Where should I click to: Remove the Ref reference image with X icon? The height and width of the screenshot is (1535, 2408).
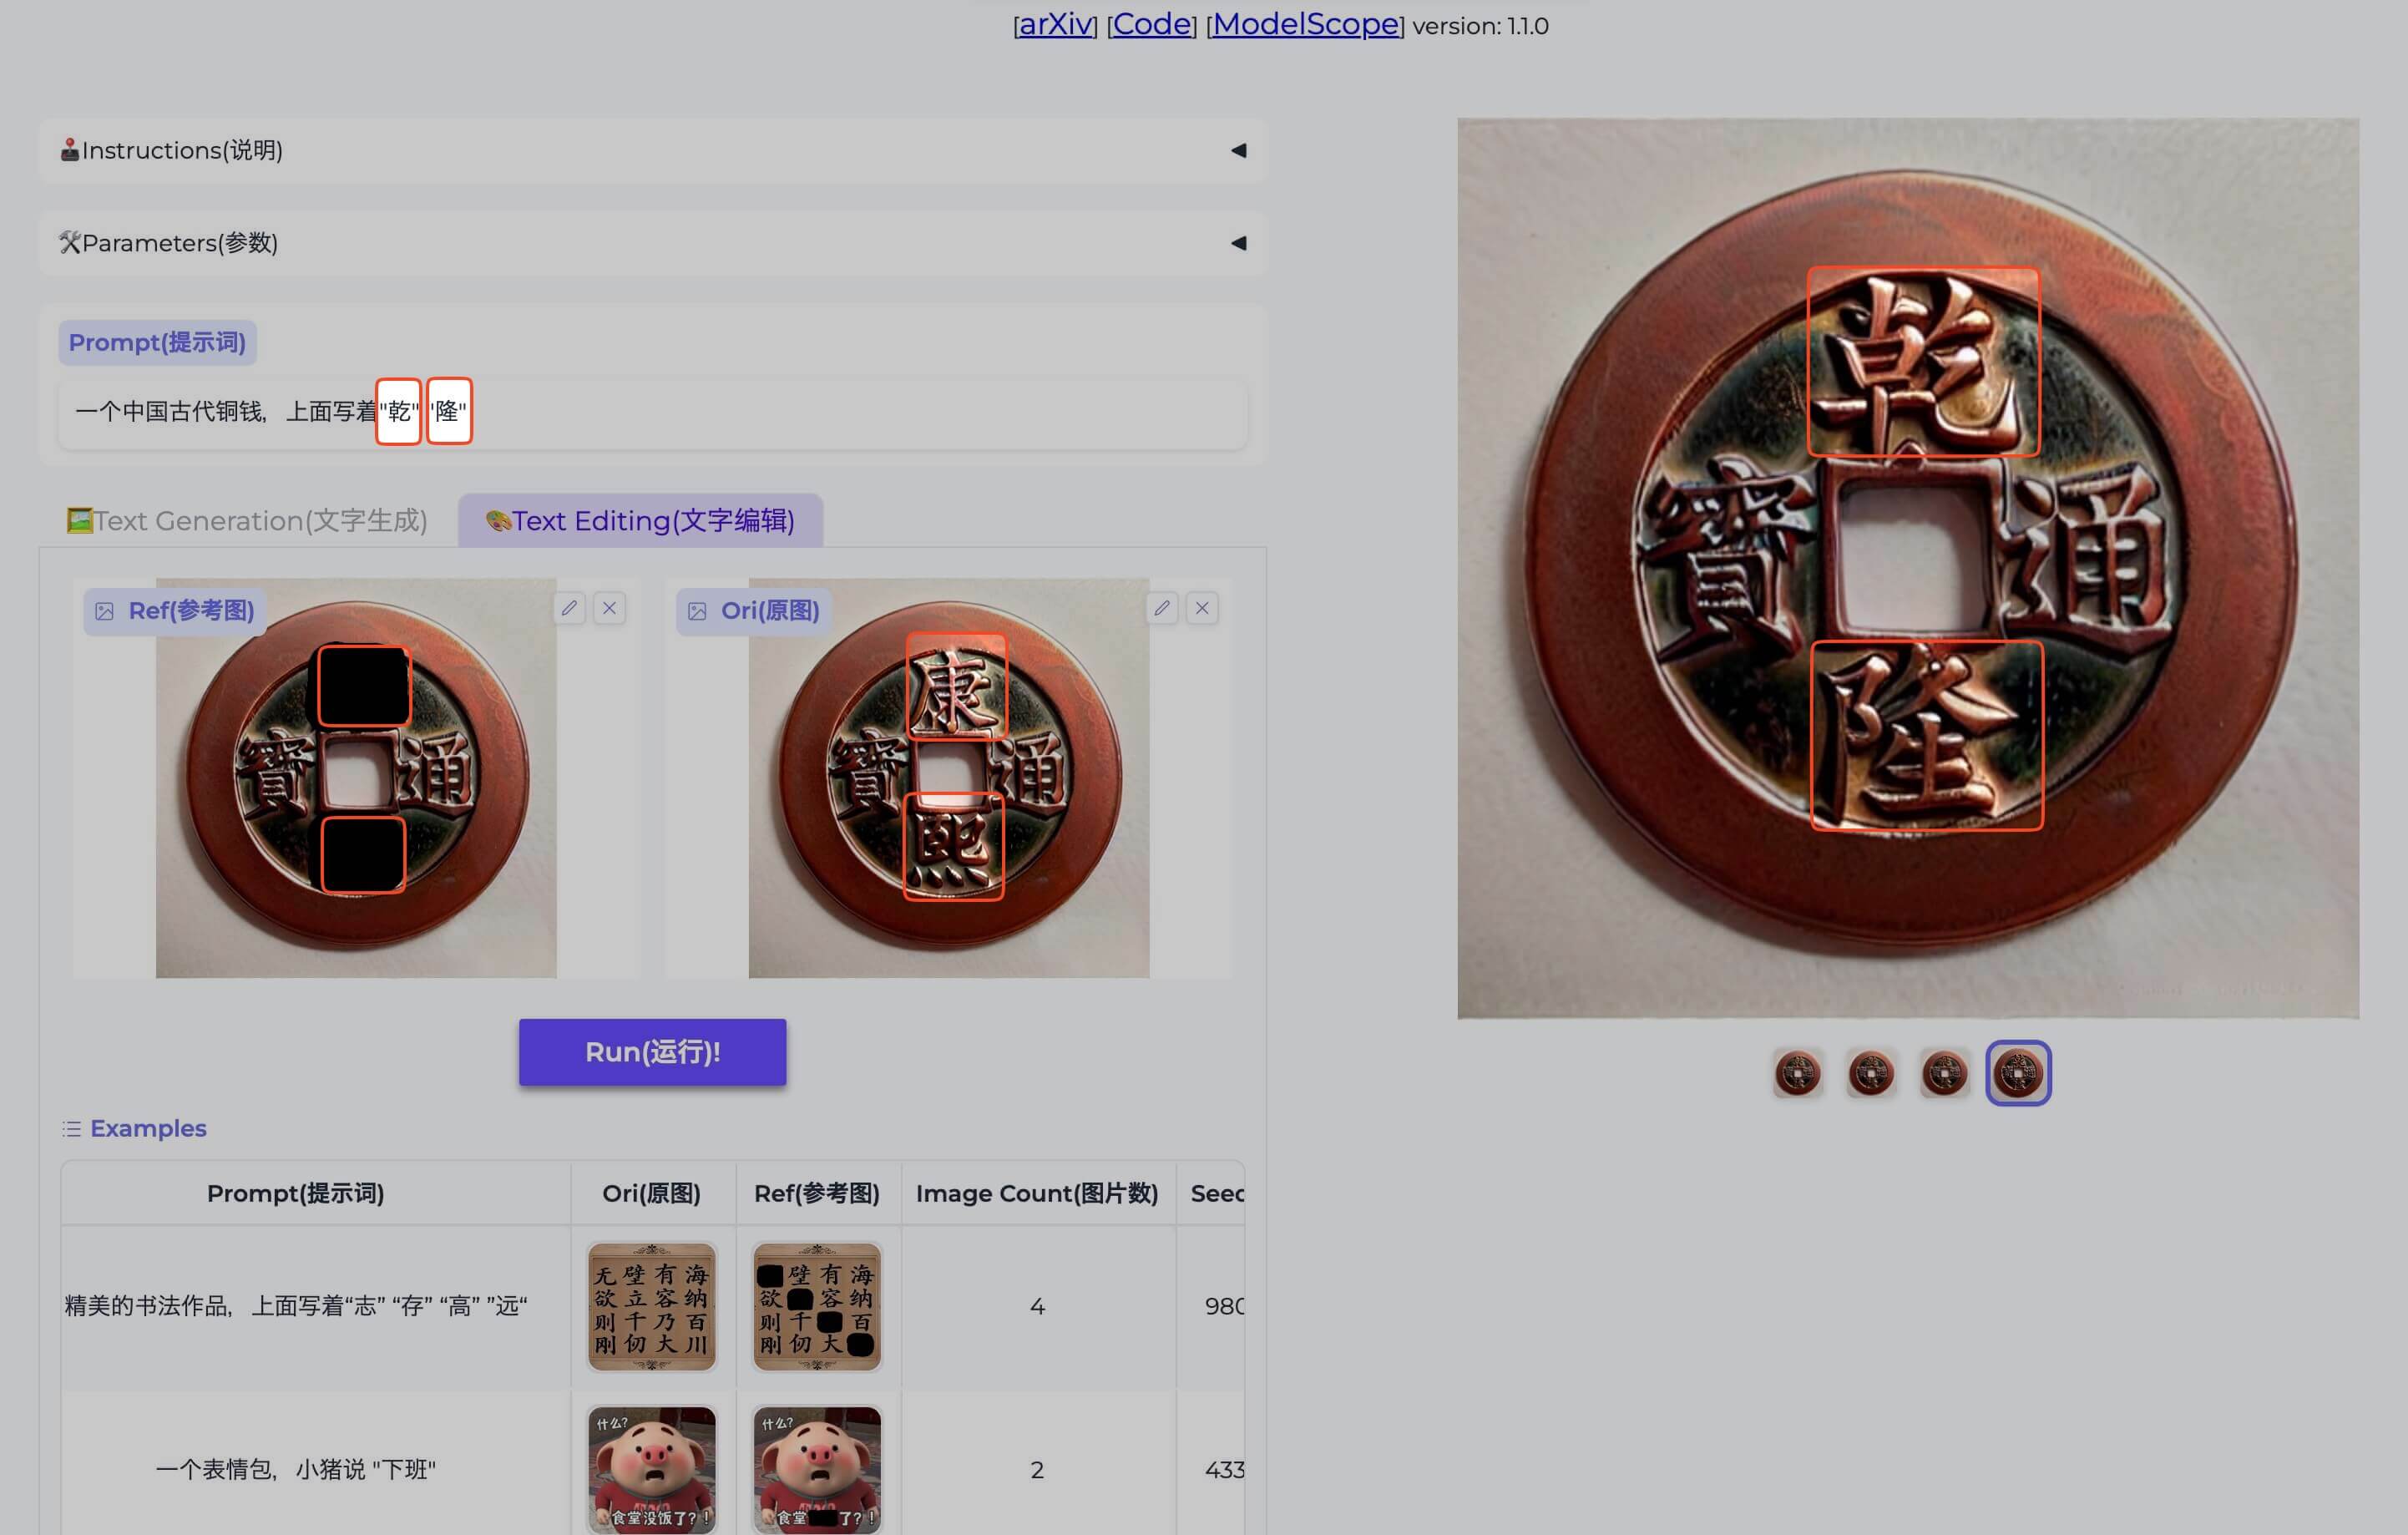(x=609, y=608)
